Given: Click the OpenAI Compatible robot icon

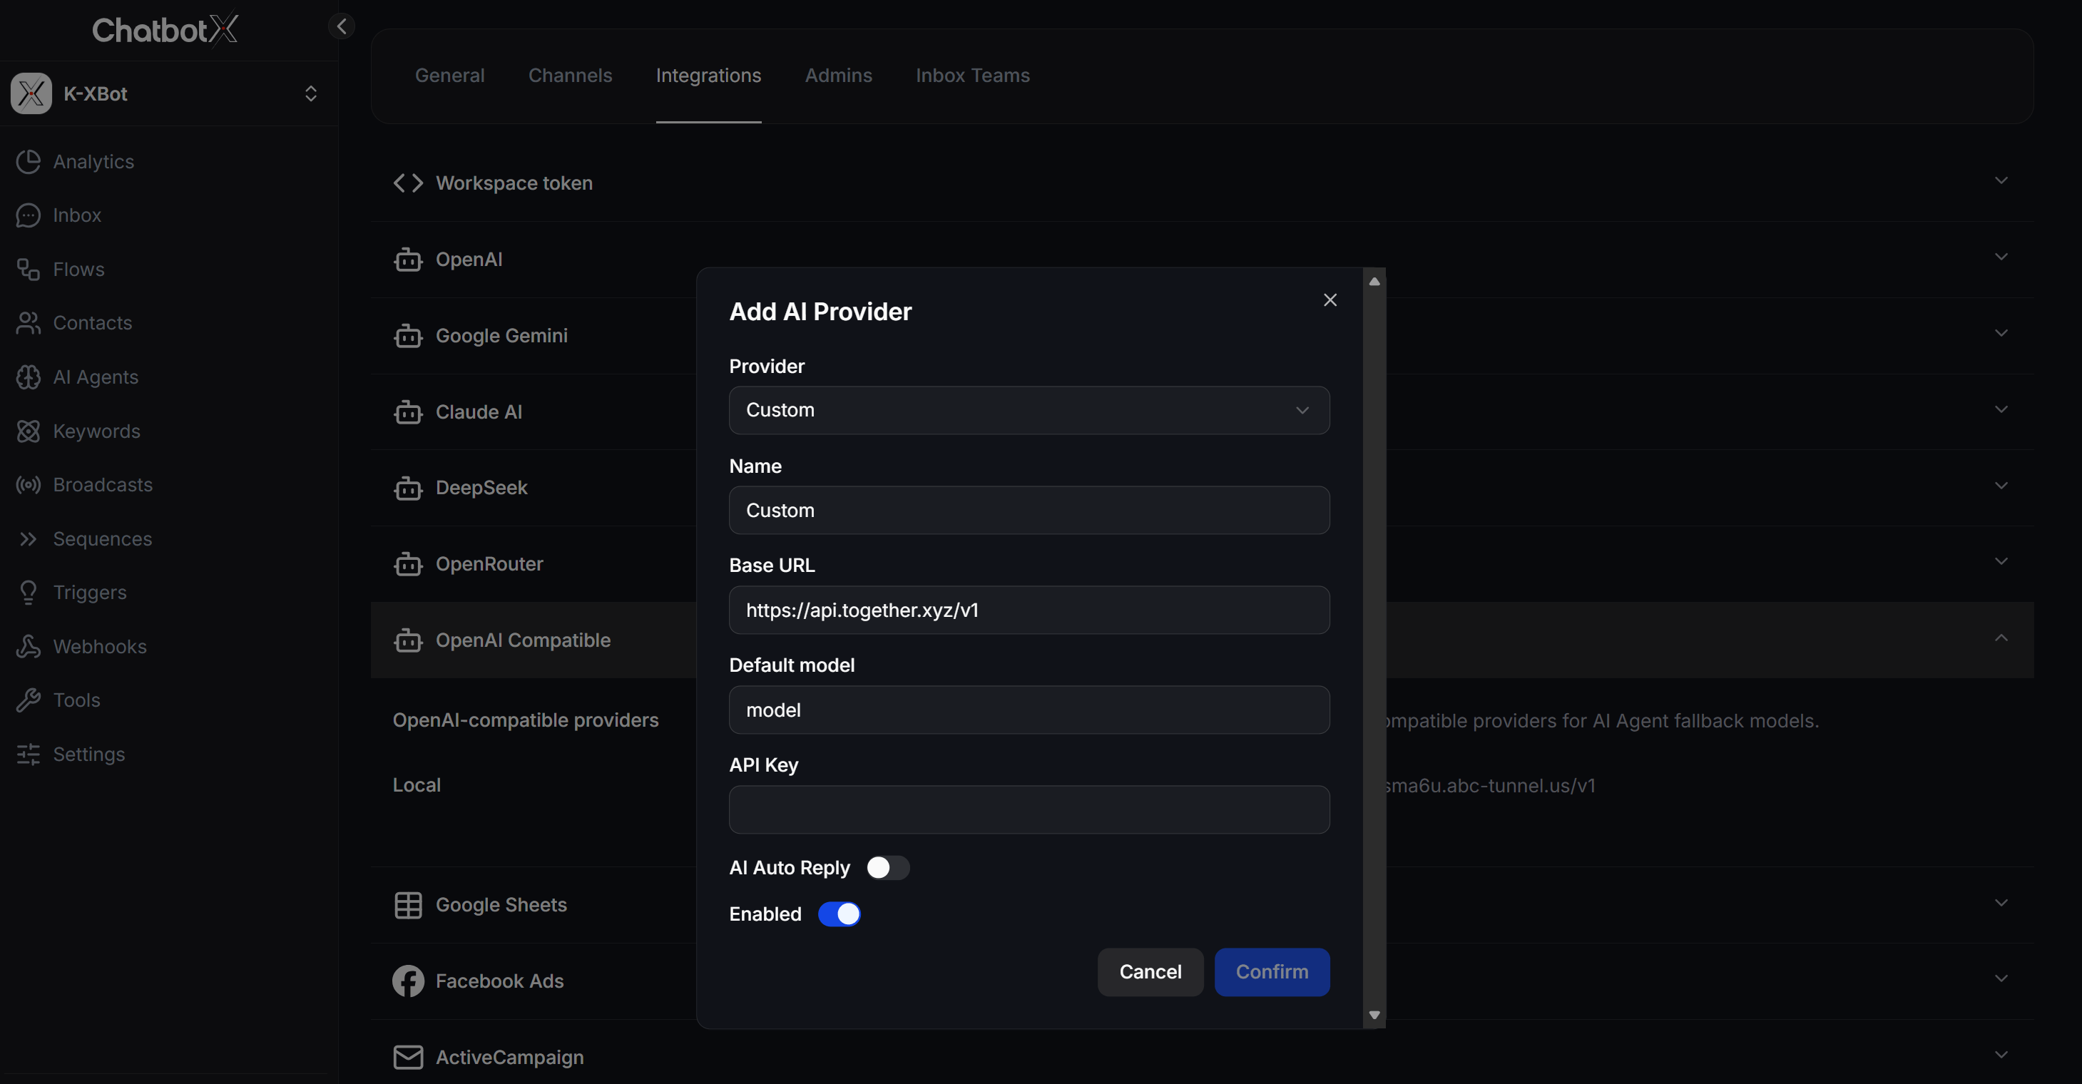Looking at the screenshot, I should coord(408,640).
